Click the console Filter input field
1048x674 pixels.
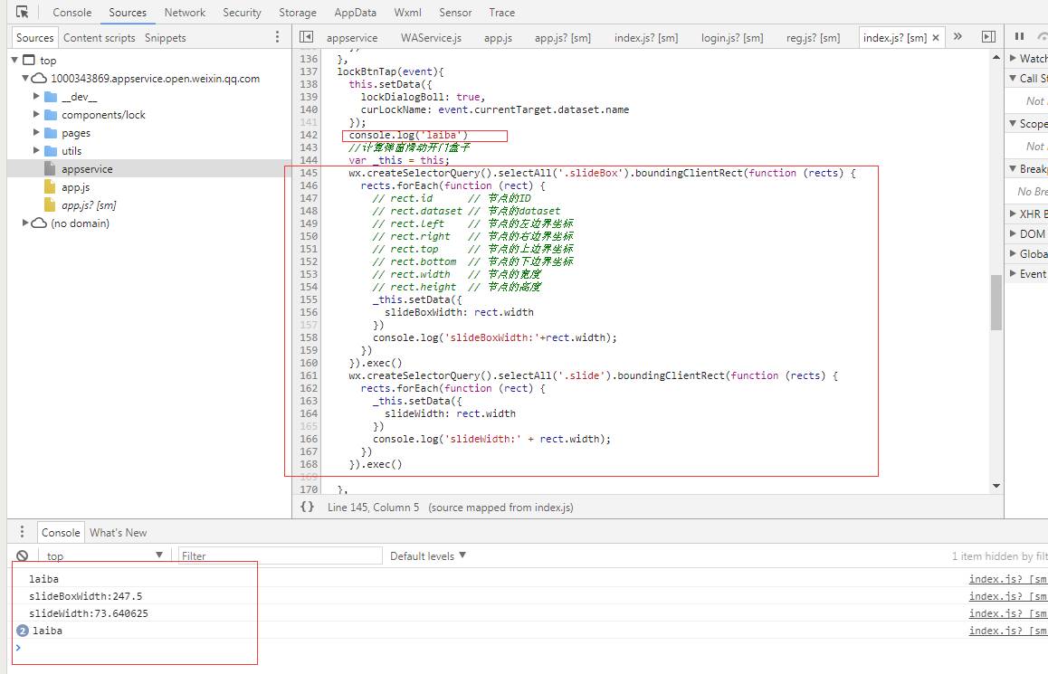click(279, 555)
